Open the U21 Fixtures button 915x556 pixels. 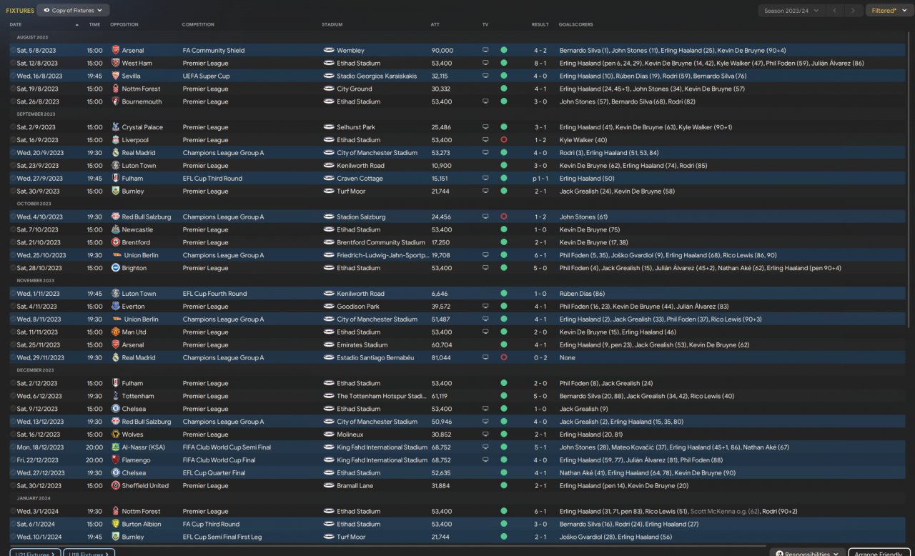pyautogui.click(x=35, y=554)
